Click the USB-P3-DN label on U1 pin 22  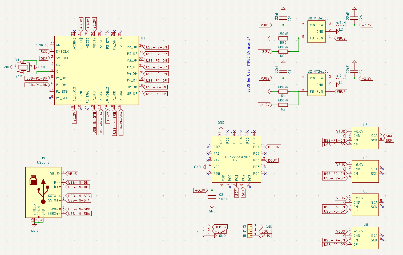(156, 60)
